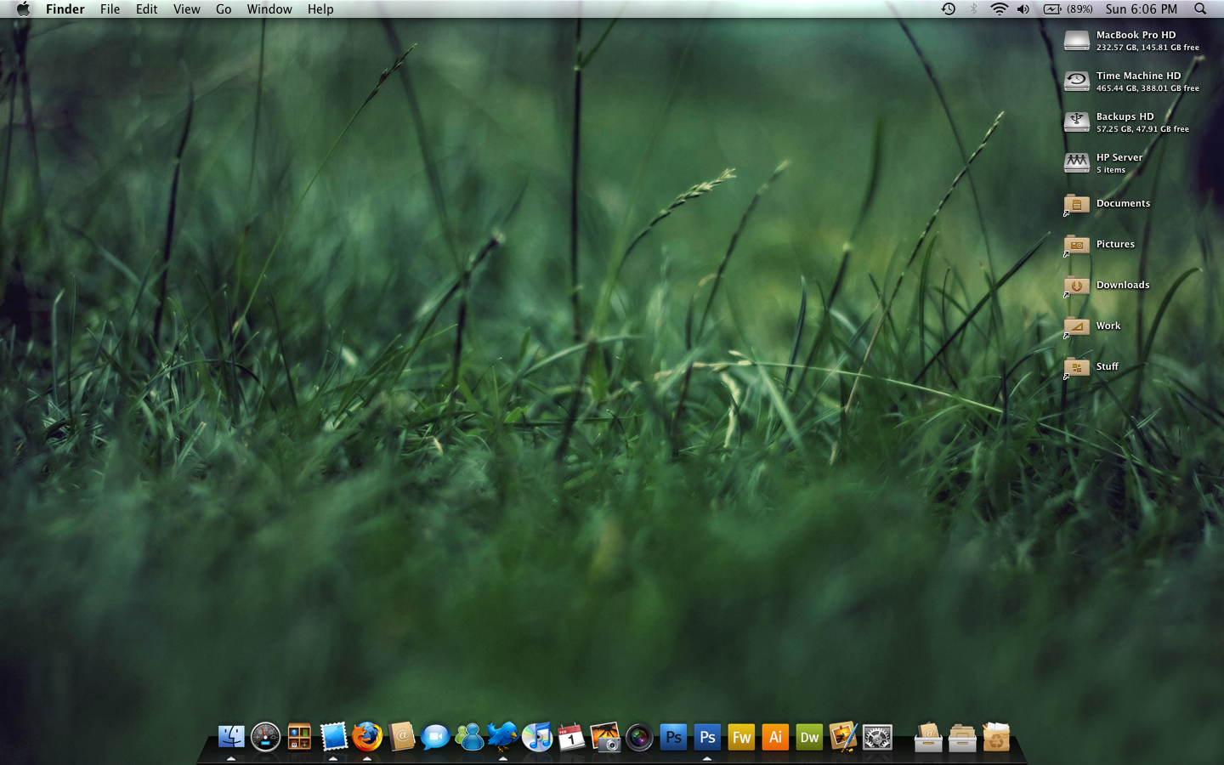Open Firefox from the dock
The height and width of the screenshot is (765, 1224).
[367, 737]
